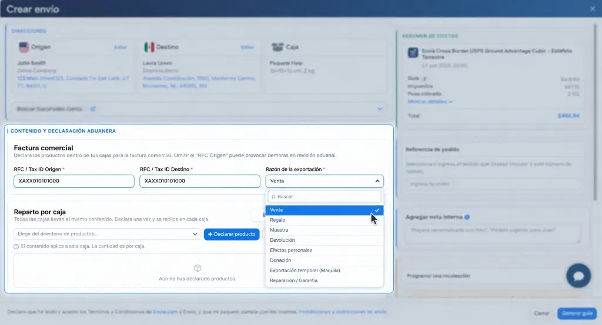Pick Devolución from the dropdown list
The image size is (602, 325).
click(325, 240)
